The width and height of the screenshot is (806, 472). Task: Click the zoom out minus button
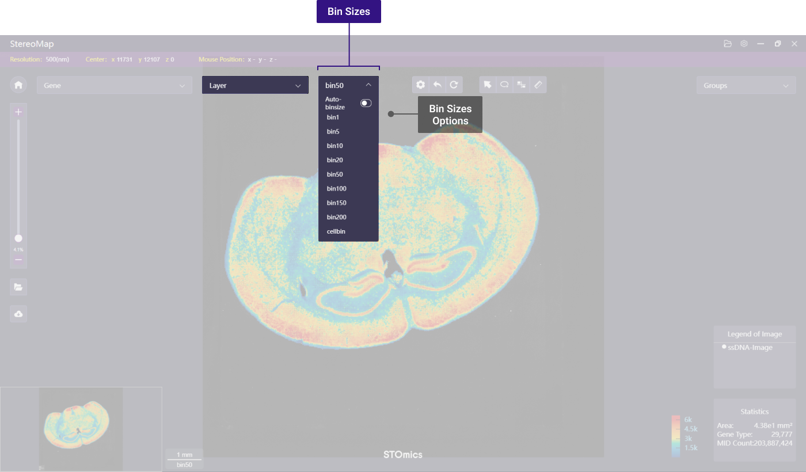(18, 260)
